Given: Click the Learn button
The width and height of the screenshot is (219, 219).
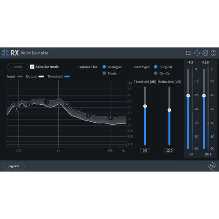Looking at the screenshot, I should point(18,67).
